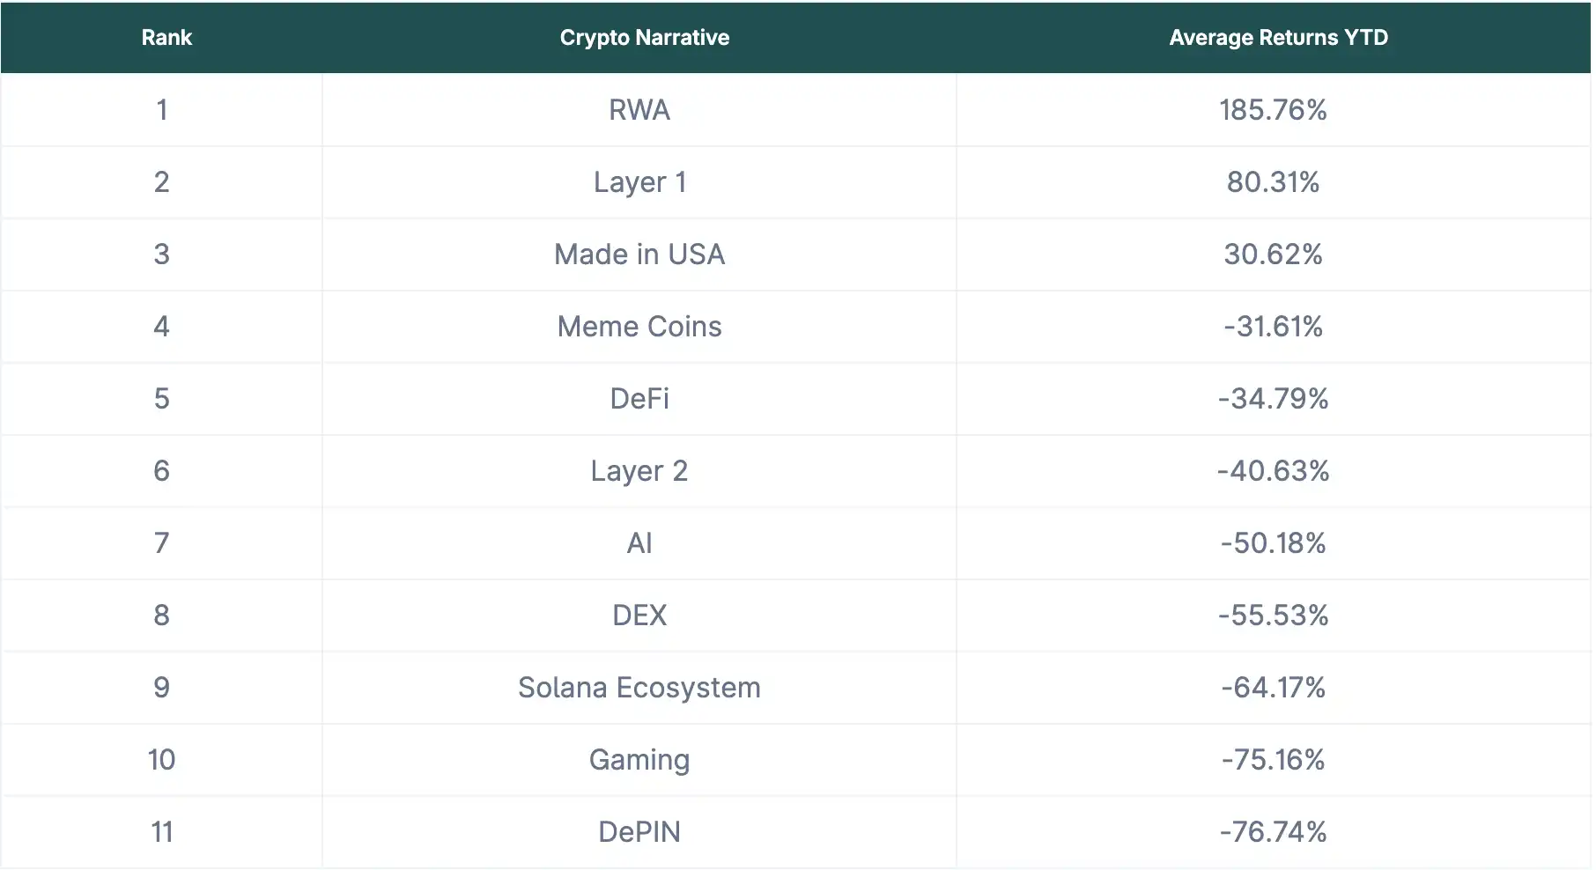Select the Layer 2 narrative cell

point(639,471)
